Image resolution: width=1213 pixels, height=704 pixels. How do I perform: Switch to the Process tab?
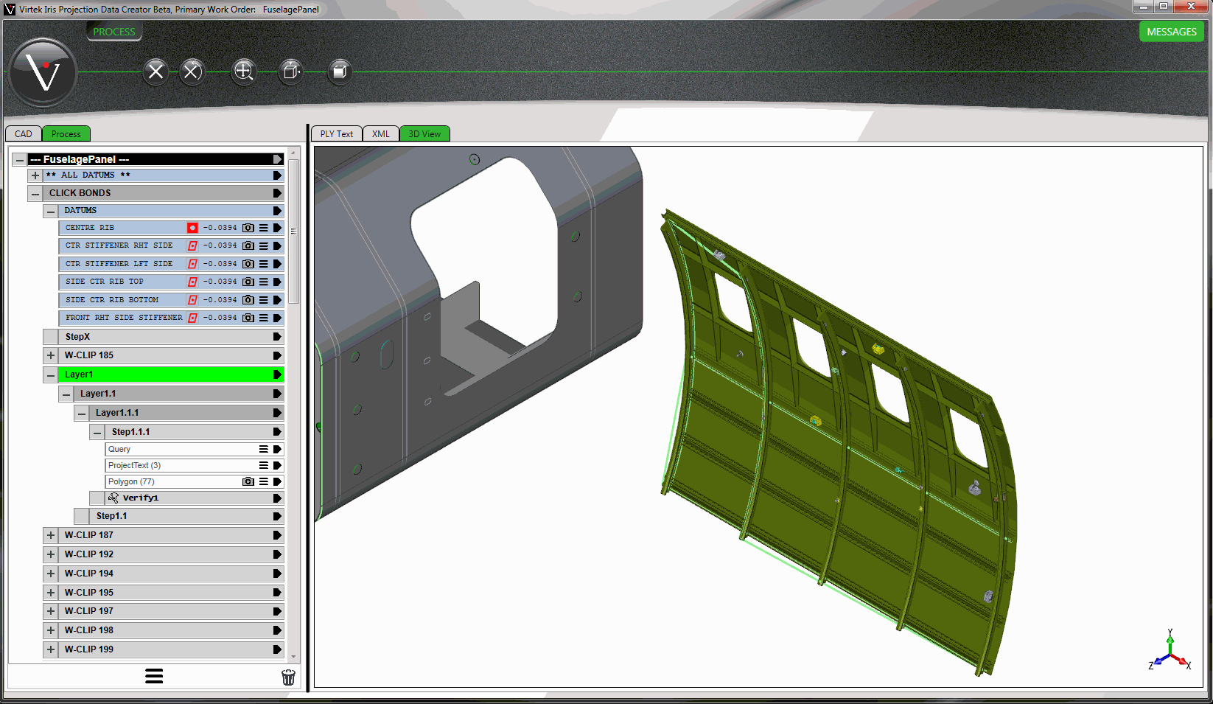click(66, 133)
